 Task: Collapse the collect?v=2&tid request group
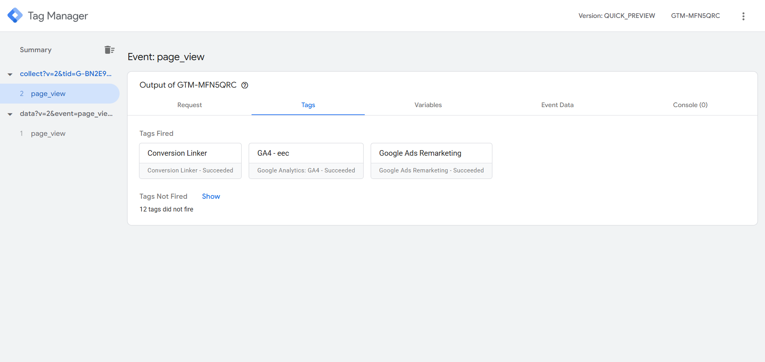point(10,74)
